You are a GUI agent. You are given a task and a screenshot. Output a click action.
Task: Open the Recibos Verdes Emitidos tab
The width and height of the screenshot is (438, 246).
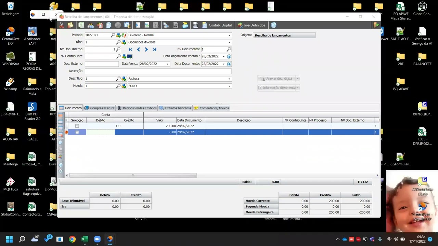(137, 108)
